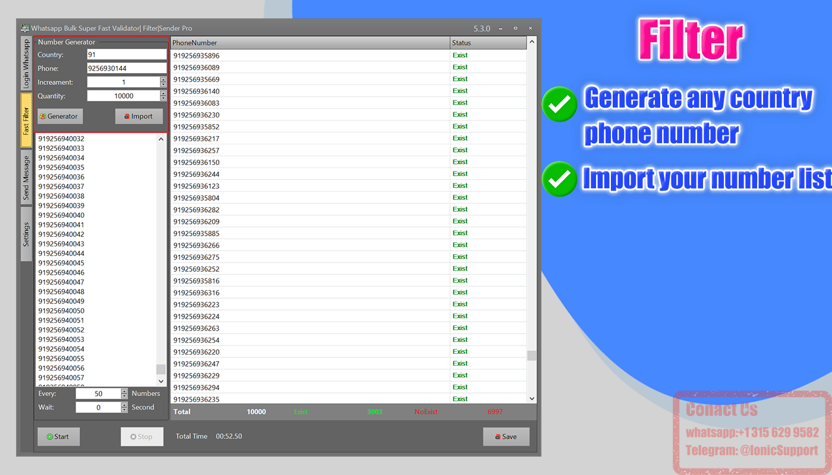Click the Save button

pos(506,436)
